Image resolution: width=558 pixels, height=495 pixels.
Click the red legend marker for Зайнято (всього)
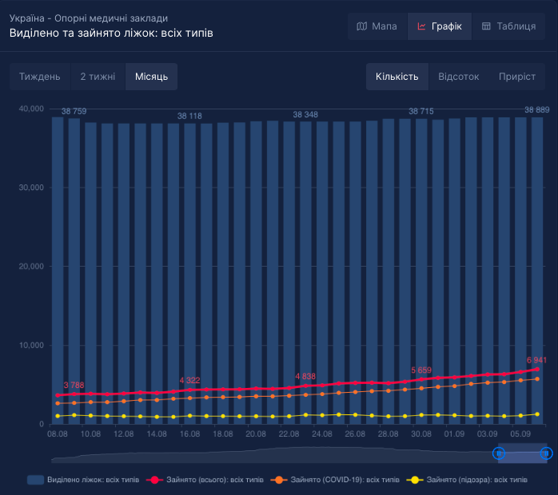click(x=154, y=480)
